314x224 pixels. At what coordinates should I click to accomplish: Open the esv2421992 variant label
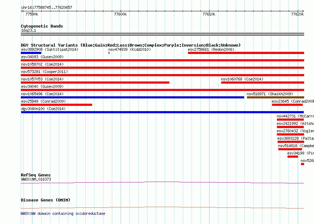click(x=295, y=123)
